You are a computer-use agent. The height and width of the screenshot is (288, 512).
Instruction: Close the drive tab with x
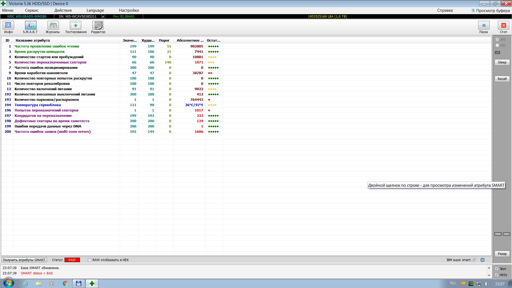pos(103,17)
